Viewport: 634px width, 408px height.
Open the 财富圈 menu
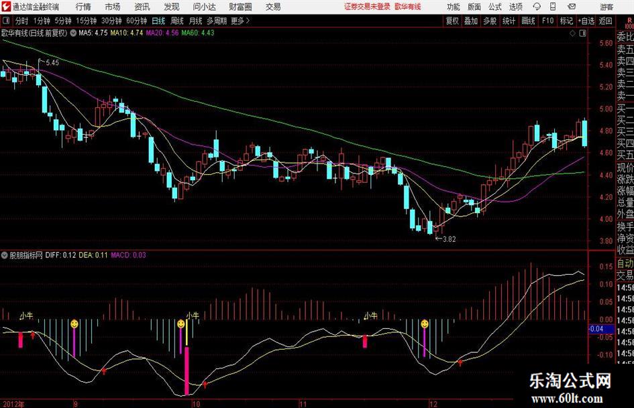coord(240,7)
